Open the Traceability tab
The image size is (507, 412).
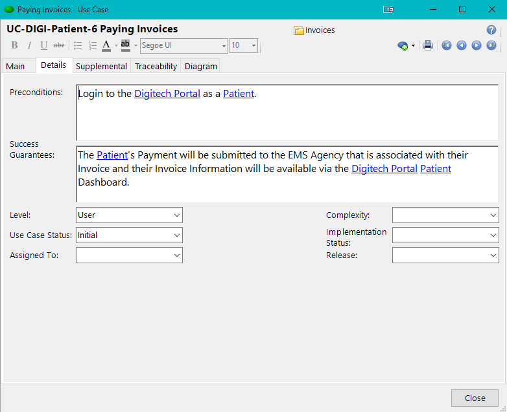pos(156,66)
